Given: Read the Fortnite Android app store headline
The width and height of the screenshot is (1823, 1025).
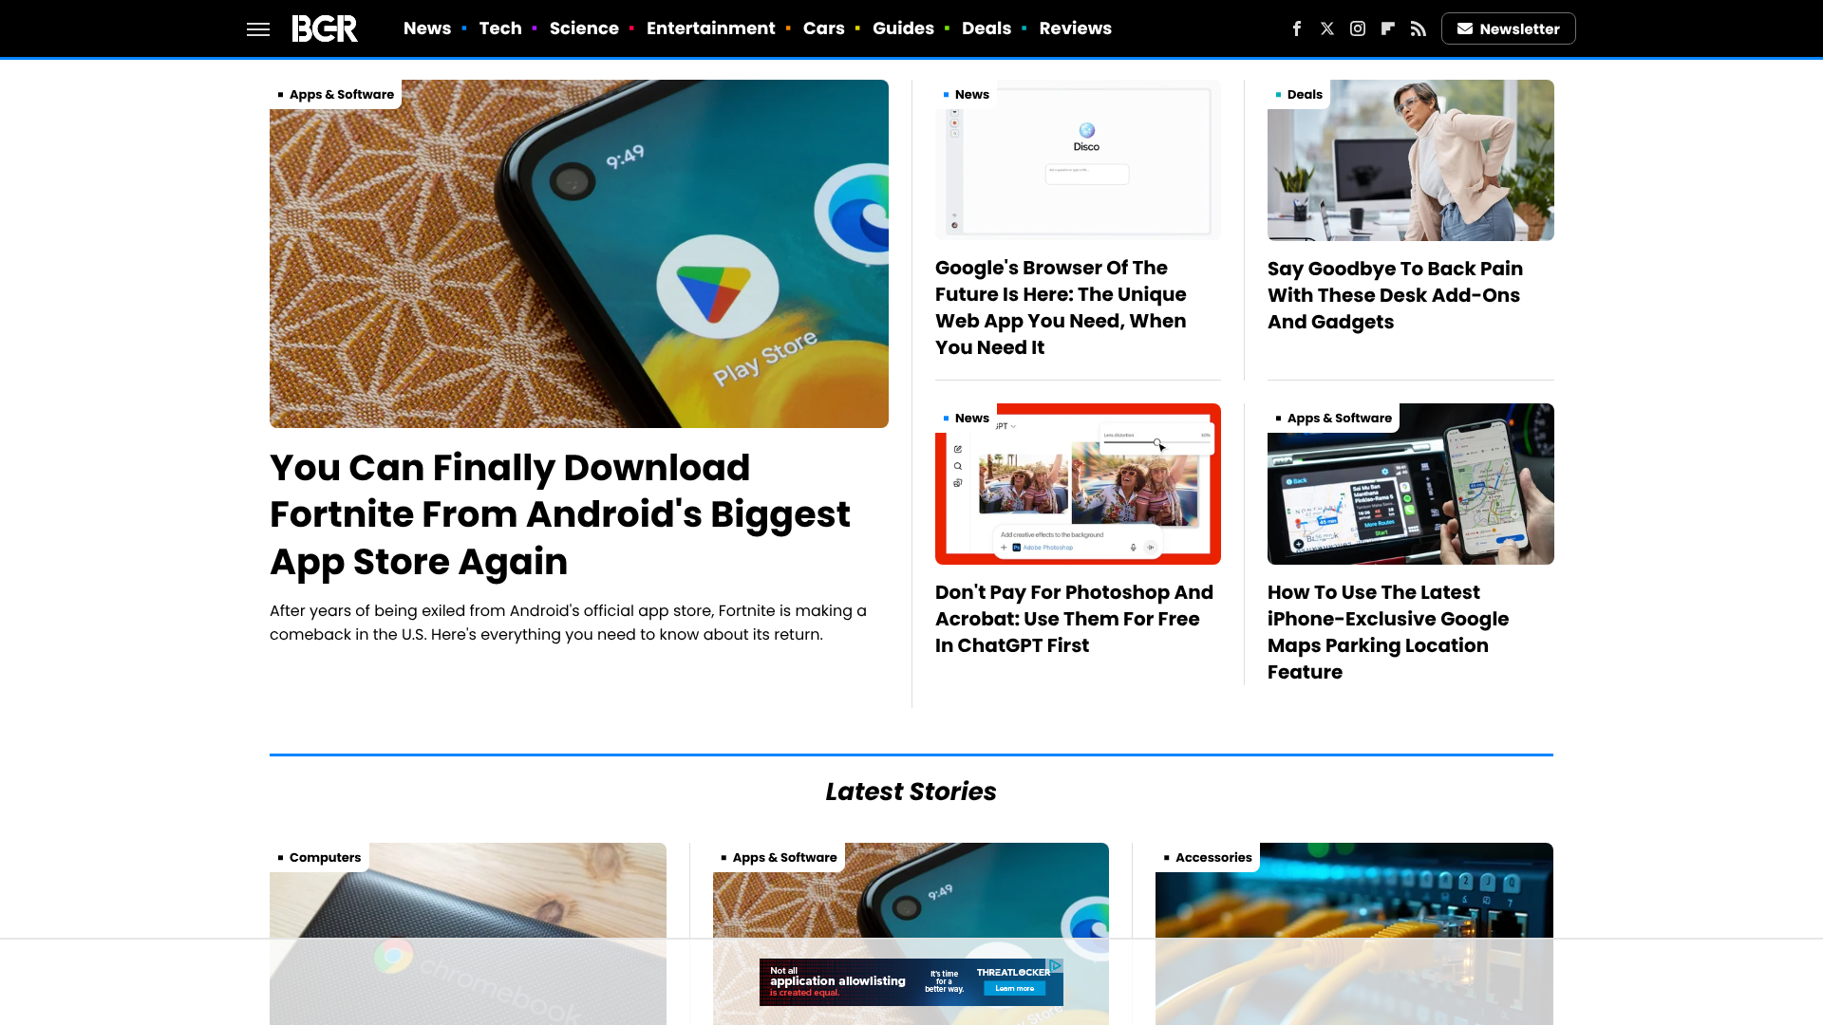Looking at the screenshot, I should click(560, 514).
